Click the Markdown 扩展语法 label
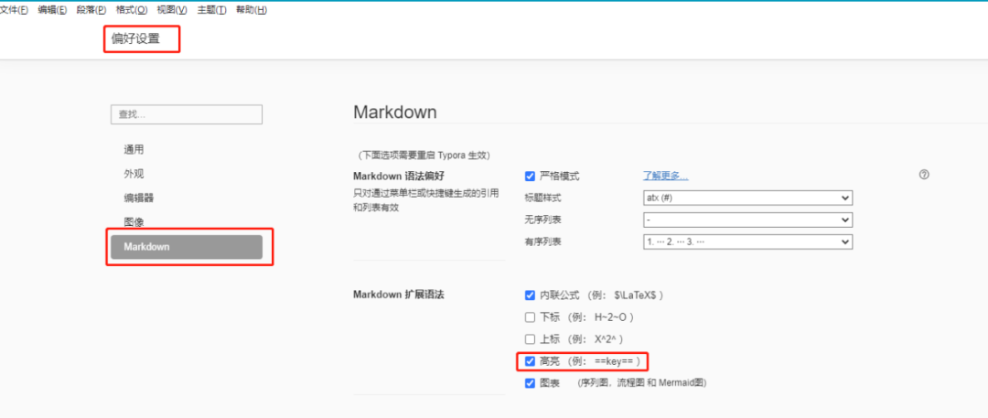The width and height of the screenshot is (988, 418). (x=399, y=295)
